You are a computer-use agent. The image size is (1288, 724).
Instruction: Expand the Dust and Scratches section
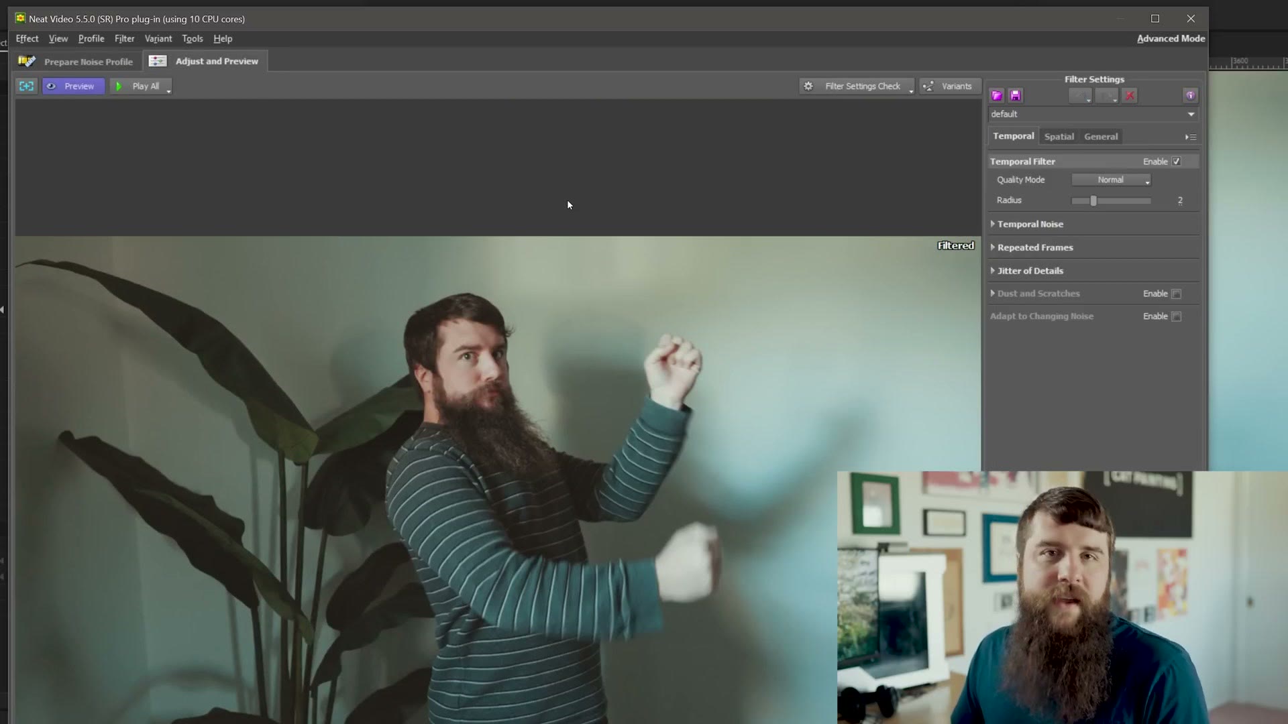pyautogui.click(x=1035, y=294)
